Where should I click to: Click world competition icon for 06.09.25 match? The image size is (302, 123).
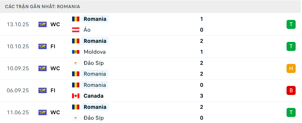click(x=42, y=90)
